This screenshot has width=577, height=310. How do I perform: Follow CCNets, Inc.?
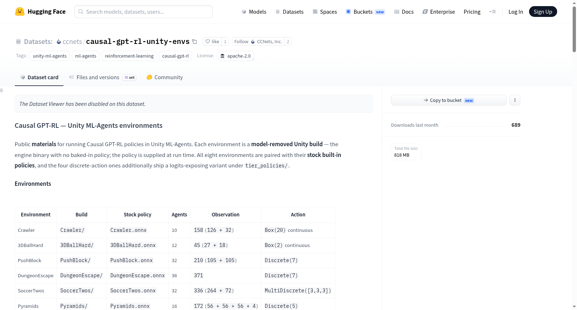(x=258, y=41)
